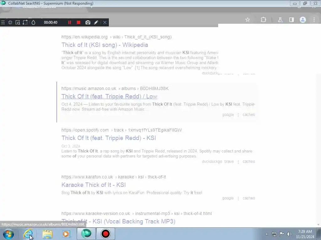Screen dimensions: 321x240
Task: Pause the screen recording
Action: 69,22
